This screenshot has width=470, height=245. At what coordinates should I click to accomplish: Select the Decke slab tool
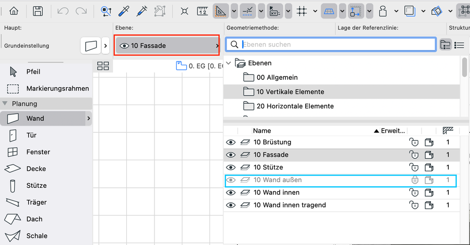[46, 168]
